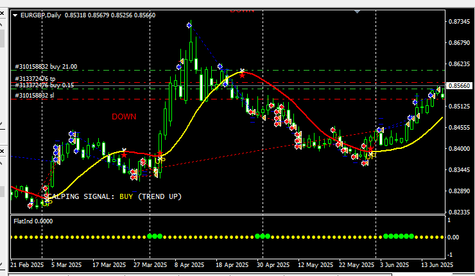Click the 18 Apr 2025 date label
475x276 pixels.
pyautogui.click(x=232, y=265)
